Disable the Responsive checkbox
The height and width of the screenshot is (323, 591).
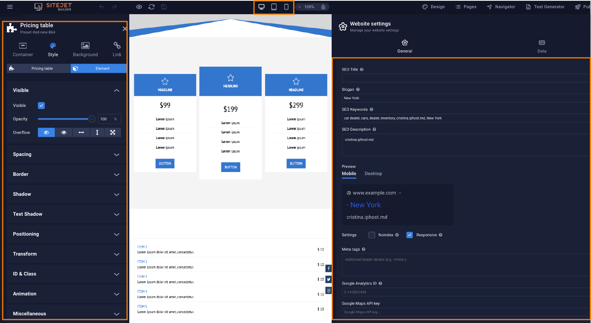410,235
